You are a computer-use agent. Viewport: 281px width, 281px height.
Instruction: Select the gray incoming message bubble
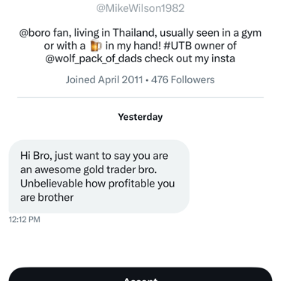[99, 176]
